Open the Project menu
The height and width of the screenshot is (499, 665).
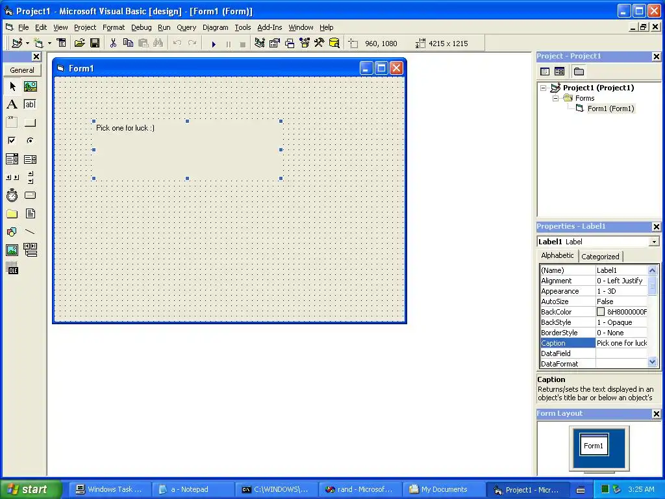pyautogui.click(x=85, y=27)
